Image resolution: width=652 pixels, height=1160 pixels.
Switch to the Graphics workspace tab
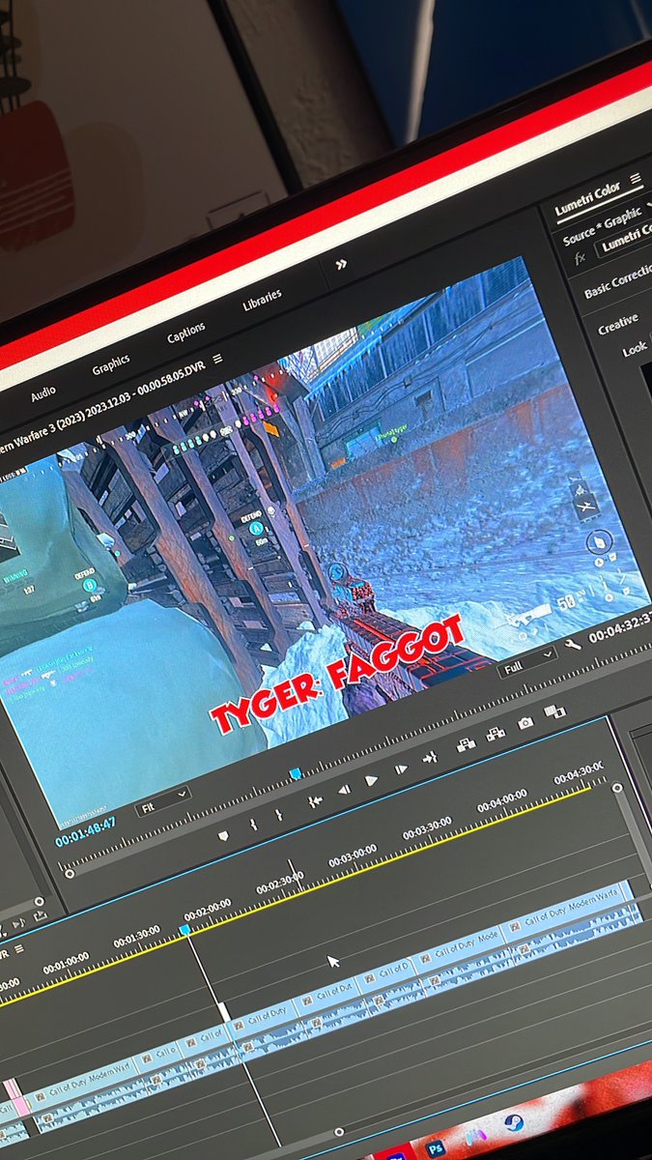(111, 365)
